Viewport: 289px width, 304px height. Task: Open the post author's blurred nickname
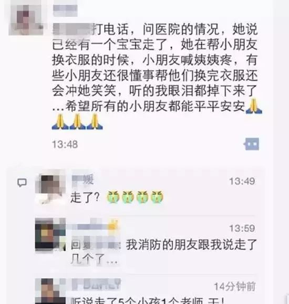[x=65, y=10]
